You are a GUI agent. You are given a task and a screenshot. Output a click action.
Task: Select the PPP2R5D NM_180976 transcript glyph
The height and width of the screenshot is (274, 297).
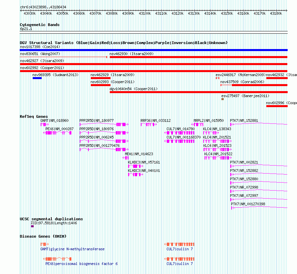click(104, 133)
